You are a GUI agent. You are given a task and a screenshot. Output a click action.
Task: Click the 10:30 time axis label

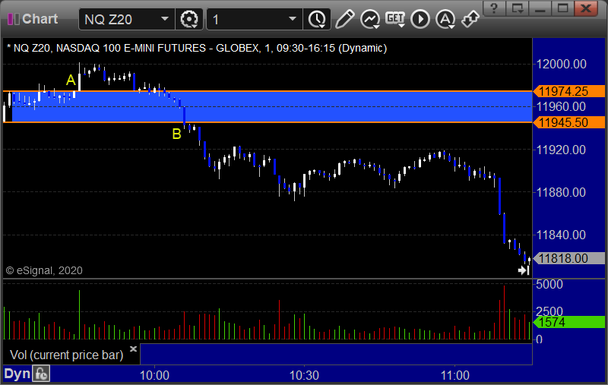[x=305, y=375]
